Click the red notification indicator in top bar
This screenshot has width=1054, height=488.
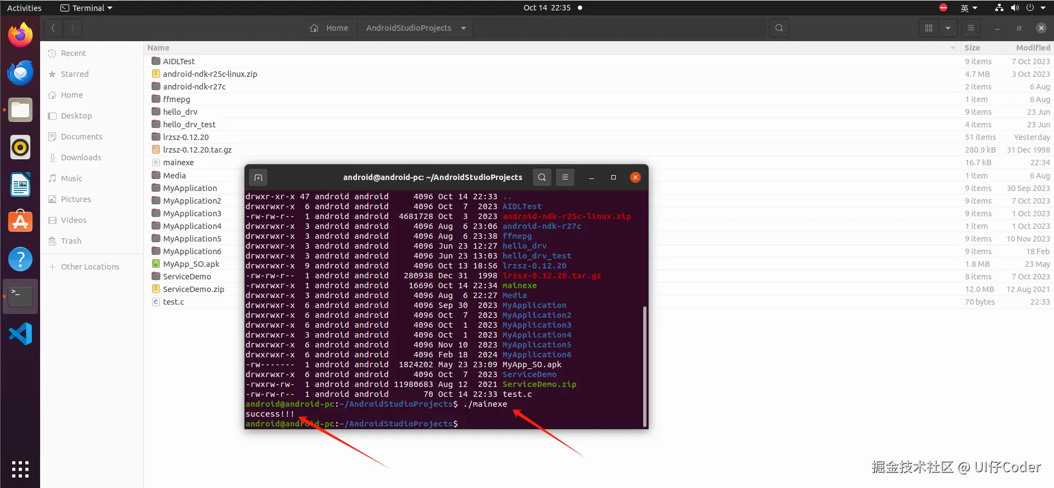point(943,8)
